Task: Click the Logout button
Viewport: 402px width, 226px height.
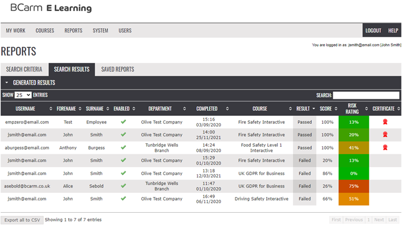Action: pos(373,30)
